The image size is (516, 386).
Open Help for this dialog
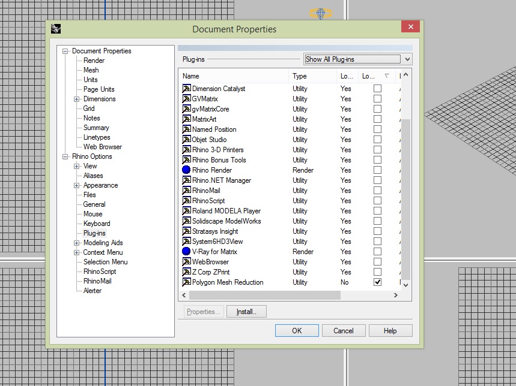tap(390, 330)
